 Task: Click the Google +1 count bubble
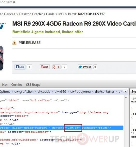(x=64, y=67)
